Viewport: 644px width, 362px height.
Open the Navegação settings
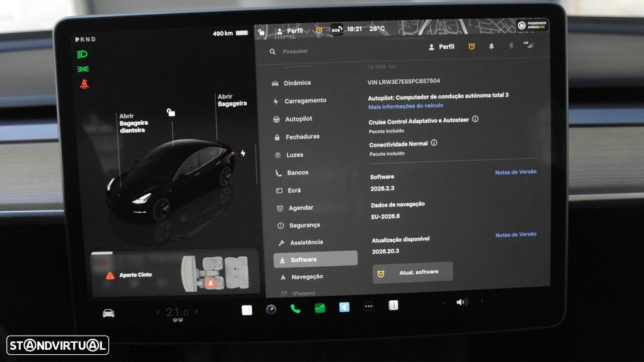[302, 276]
